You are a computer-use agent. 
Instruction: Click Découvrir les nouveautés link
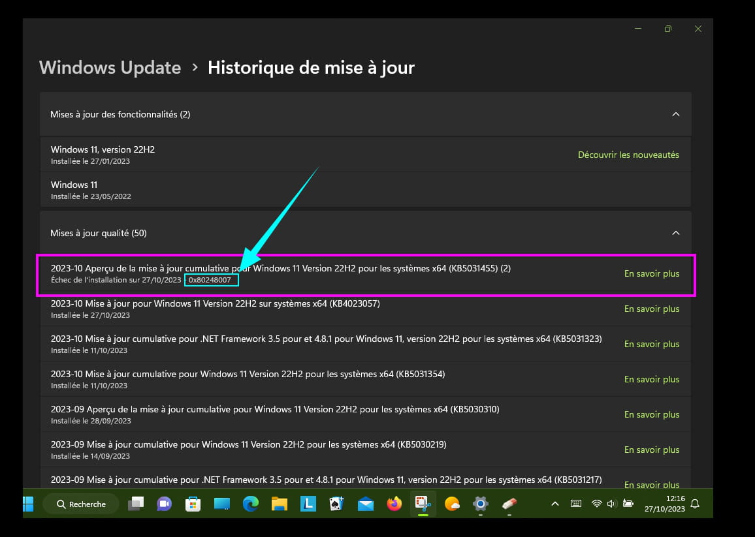pos(628,155)
